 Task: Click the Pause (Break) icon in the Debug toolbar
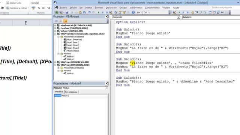(x=183, y=12)
